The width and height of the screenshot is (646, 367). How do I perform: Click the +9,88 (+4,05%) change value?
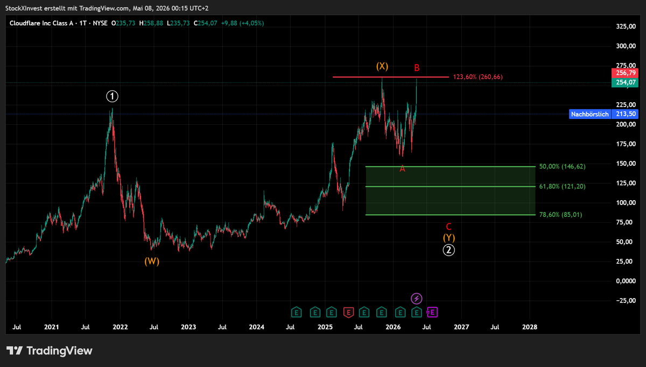click(x=242, y=23)
